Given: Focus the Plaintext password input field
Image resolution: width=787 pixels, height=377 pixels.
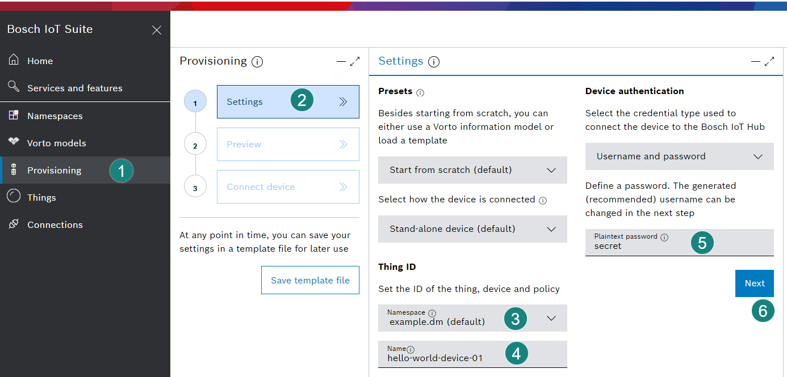Looking at the screenshot, I should point(680,243).
